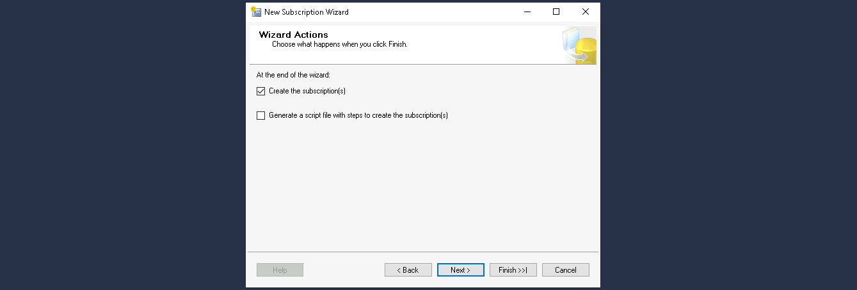This screenshot has width=857, height=290.
Task: Click the wizard icon in the title bar
Action: click(x=256, y=12)
